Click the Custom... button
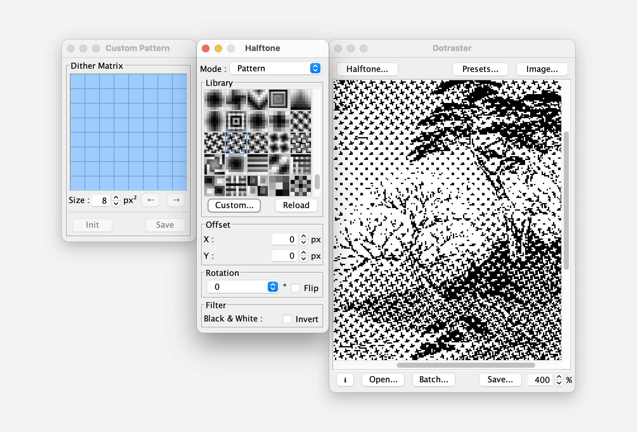 coord(234,205)
